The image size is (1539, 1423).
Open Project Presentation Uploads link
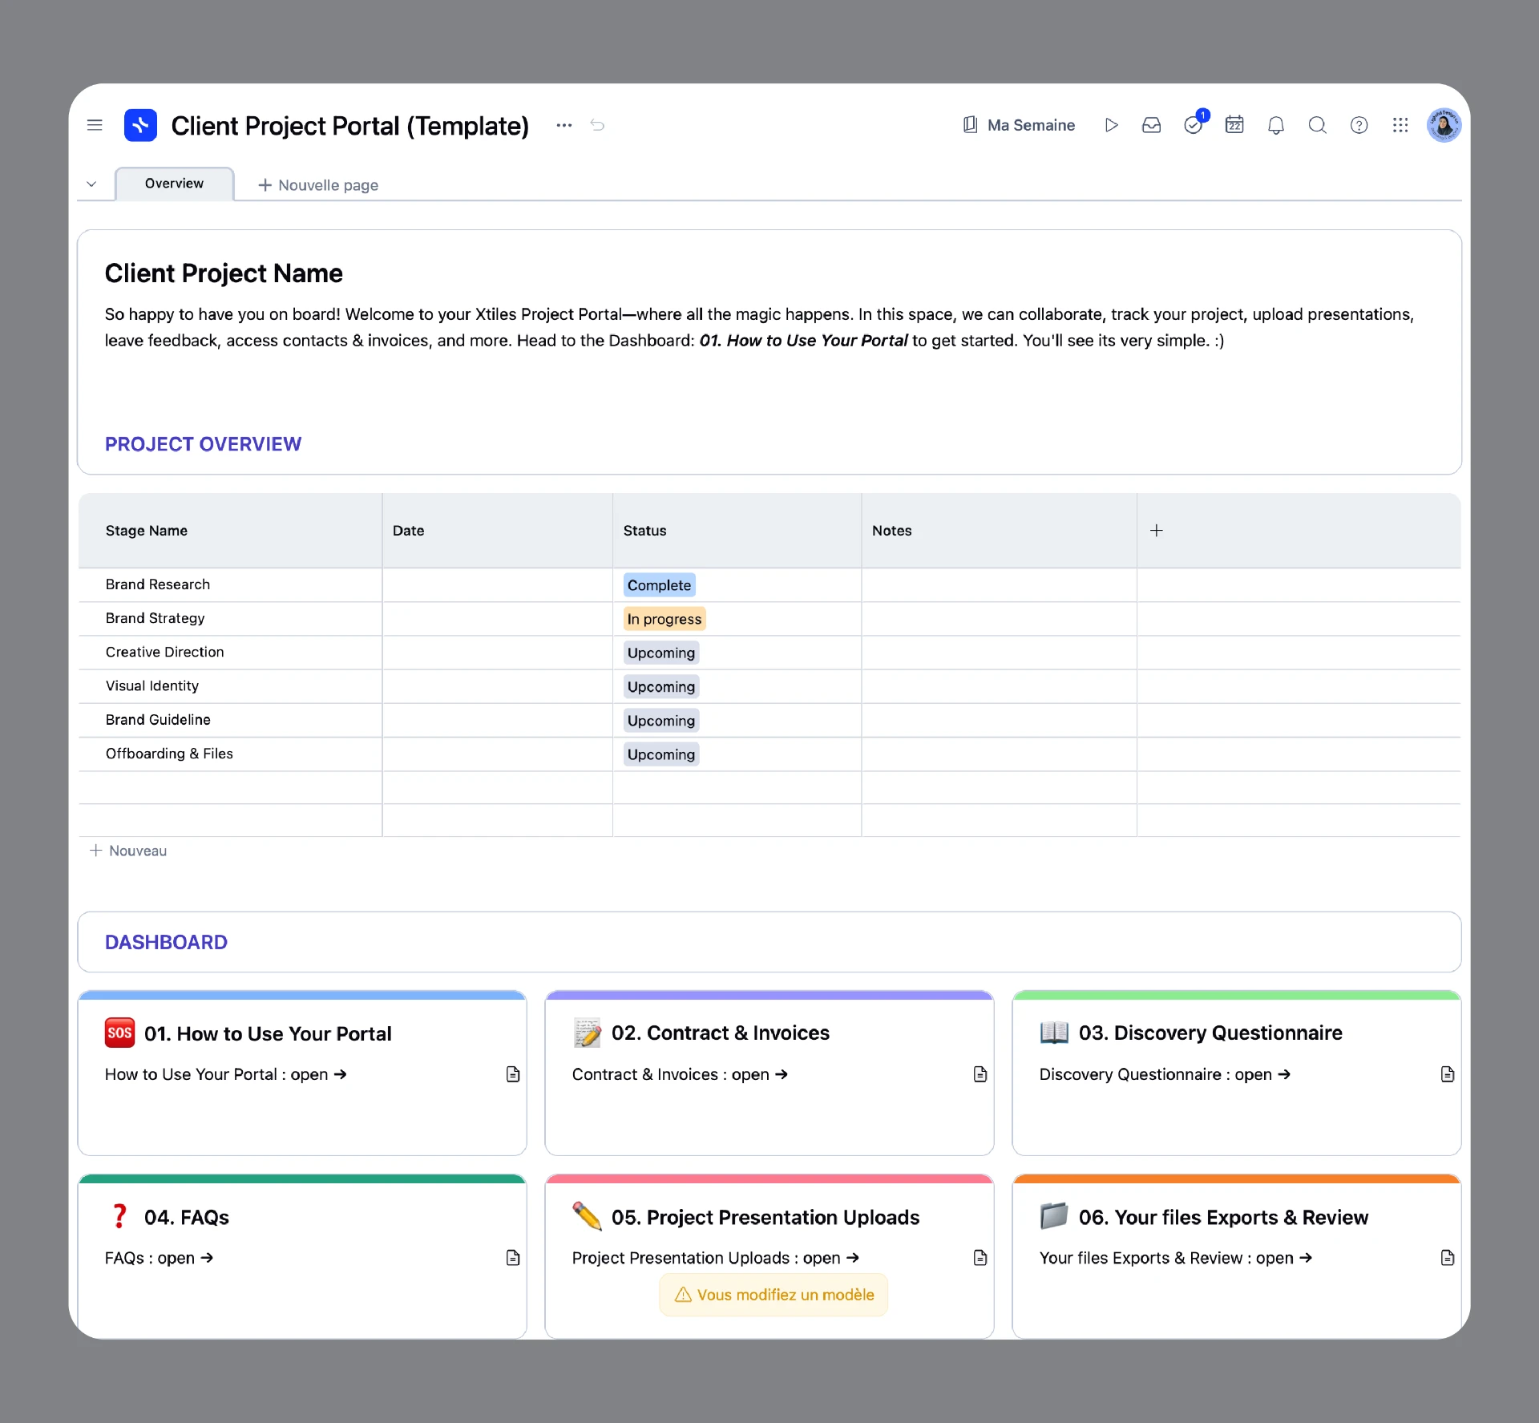pos(716,1258)
